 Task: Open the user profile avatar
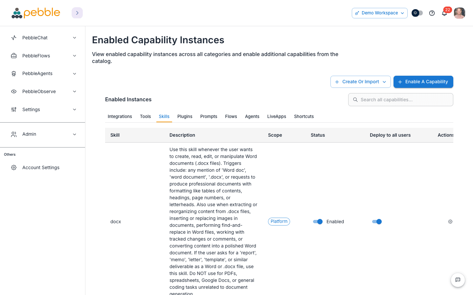(460, 13)
